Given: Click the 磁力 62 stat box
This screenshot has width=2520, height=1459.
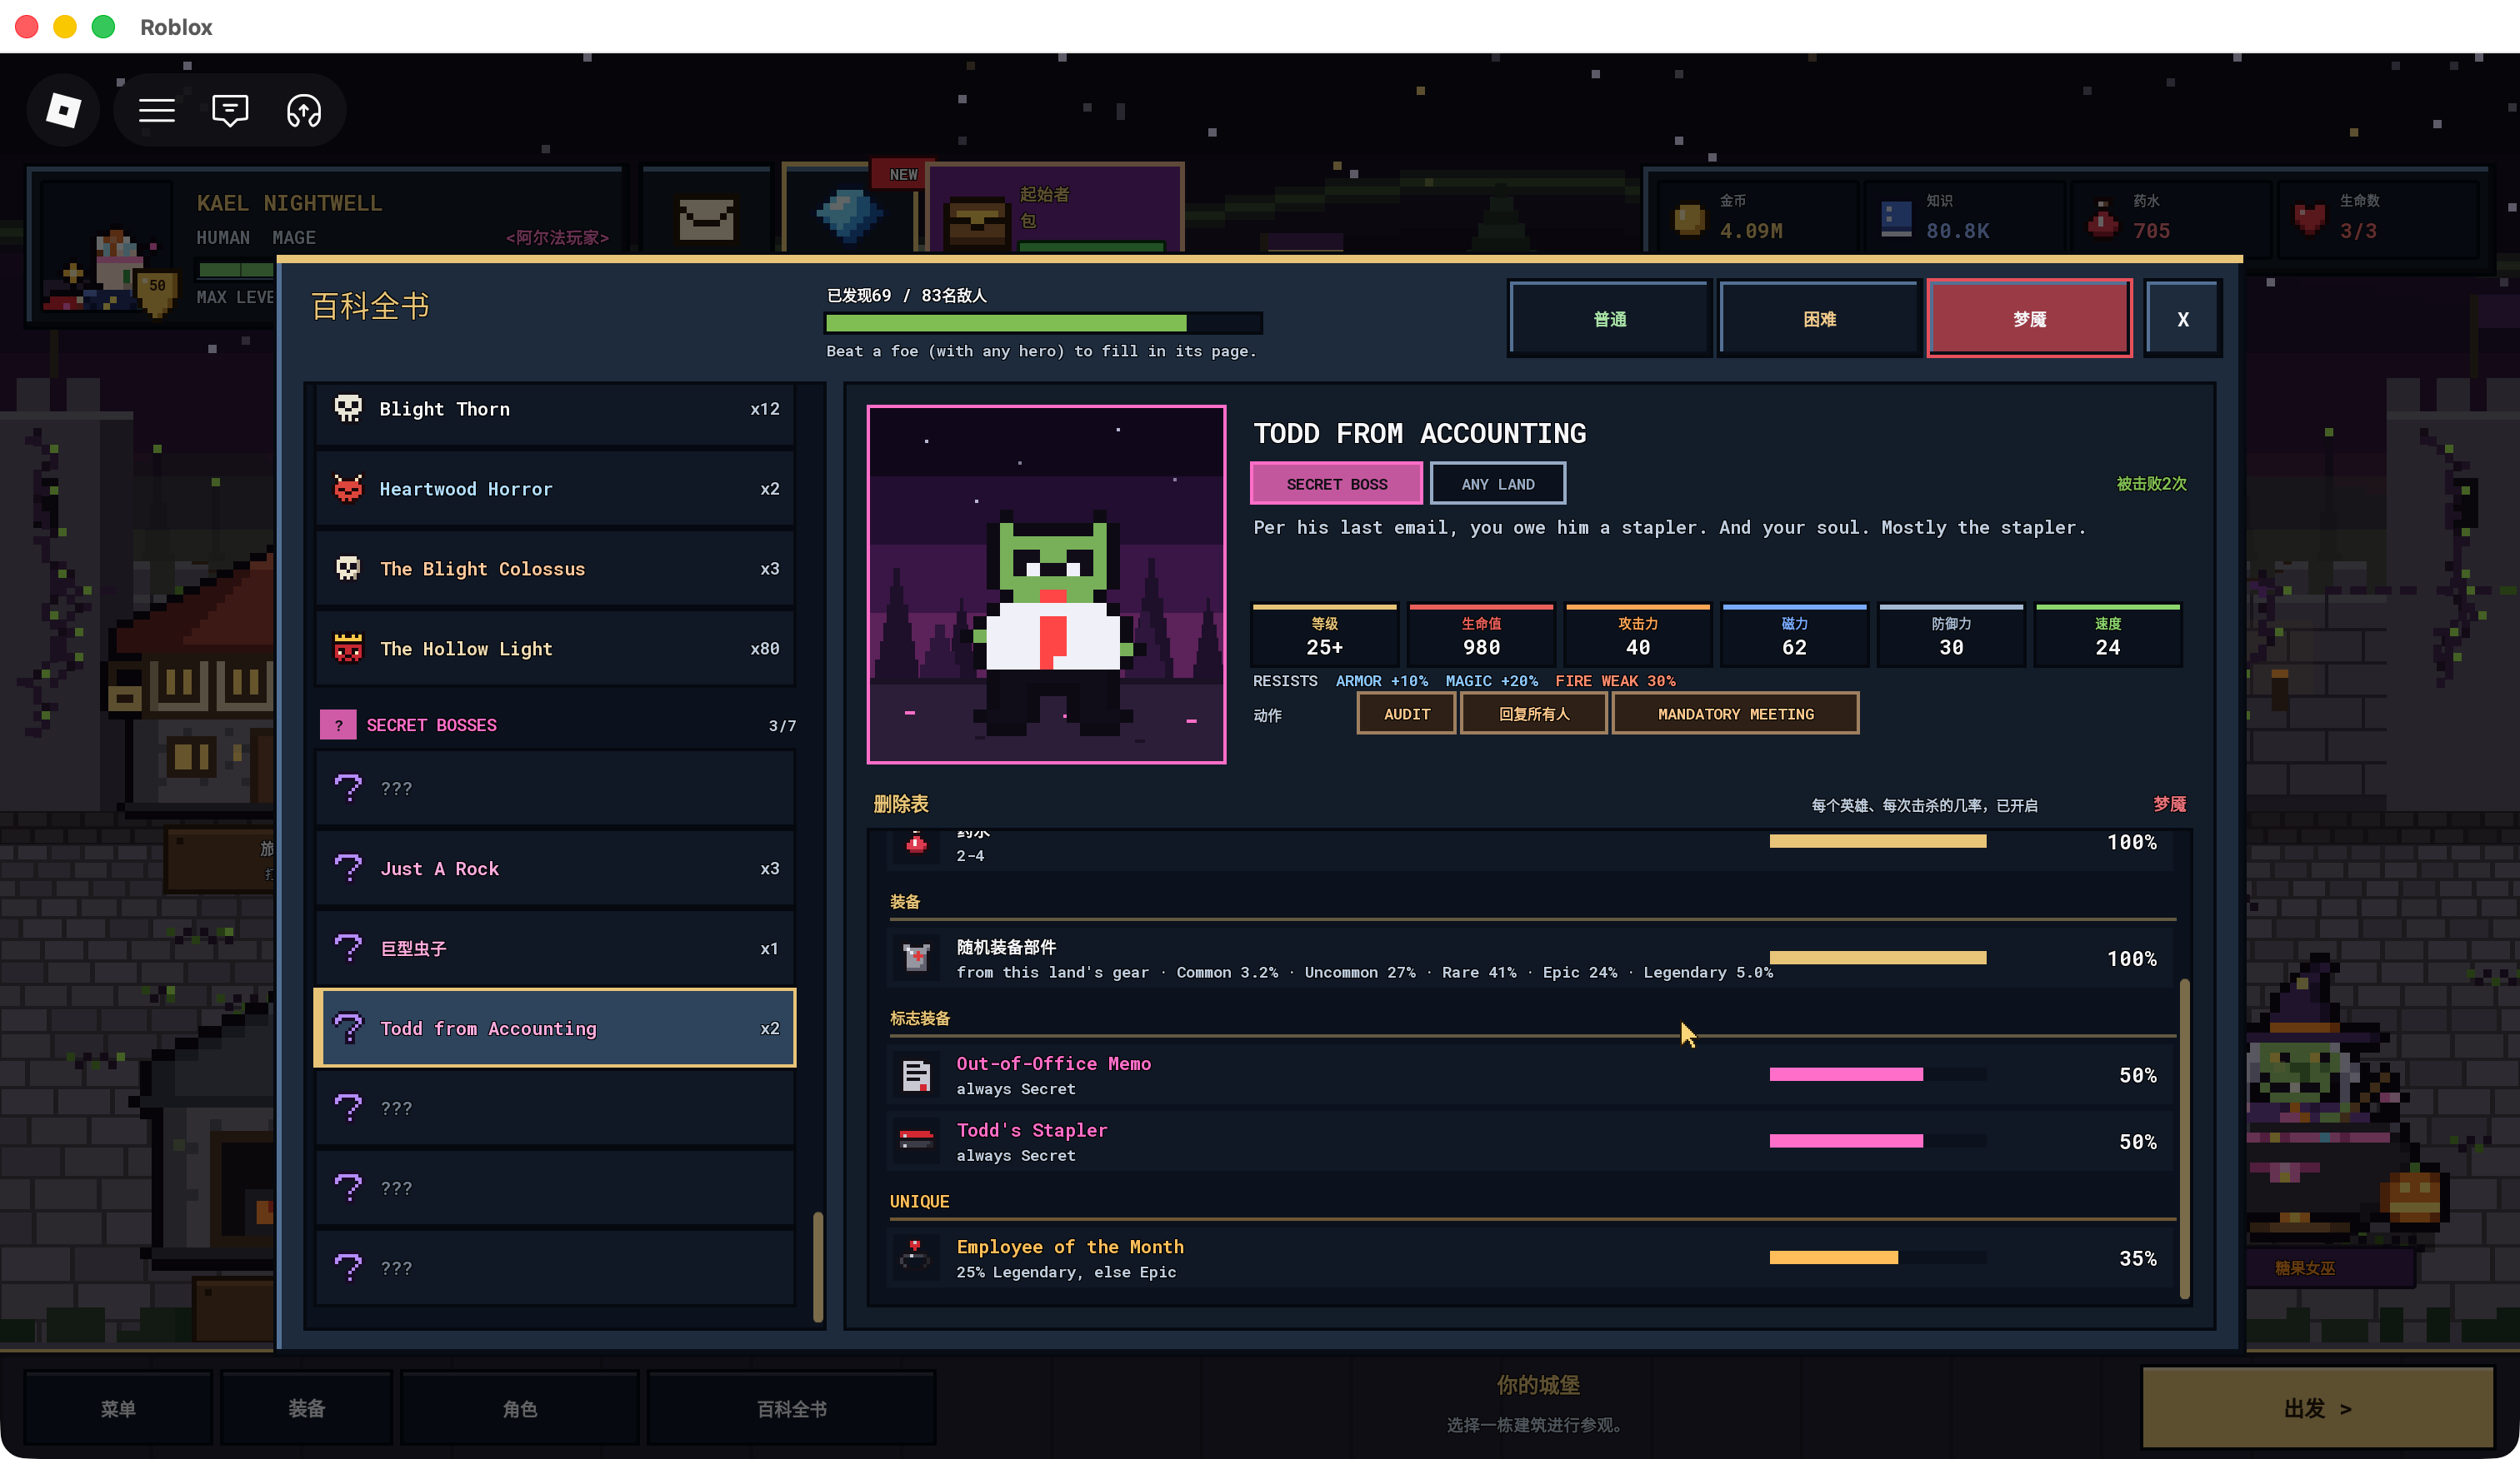Looking at the screenshot, I should 1794,635.
